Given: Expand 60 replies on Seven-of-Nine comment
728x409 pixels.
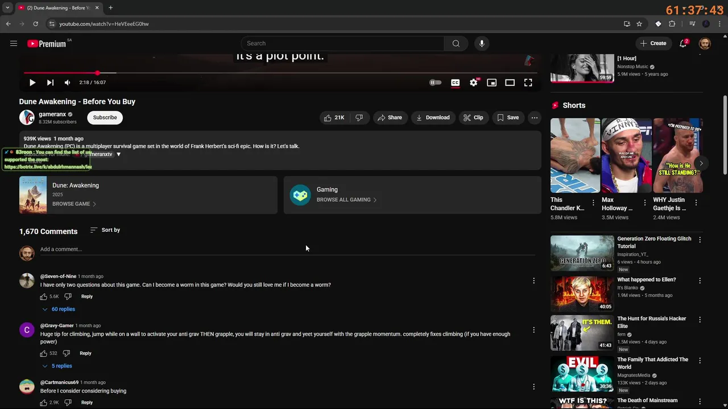Looking at the screenshot, I should [59, 309].
